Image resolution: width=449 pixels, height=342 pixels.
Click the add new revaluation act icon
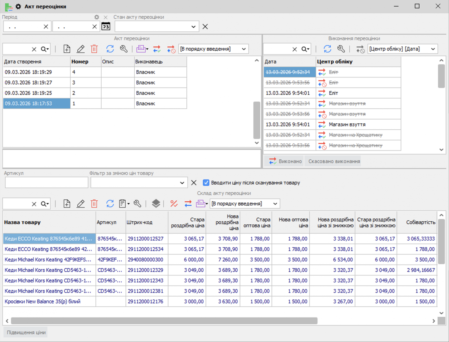67,49
